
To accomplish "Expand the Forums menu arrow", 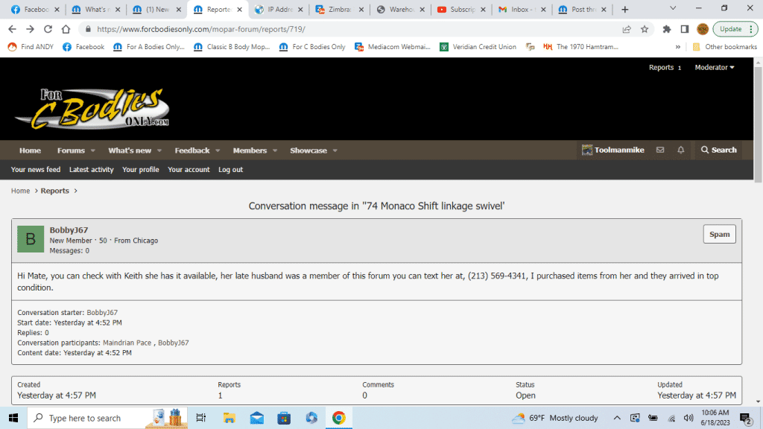I will (x=92, y=150).
